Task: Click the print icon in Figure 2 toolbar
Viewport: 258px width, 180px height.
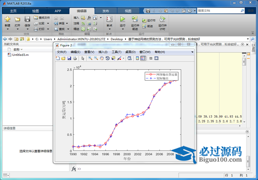Action: [x=75, y=58]
